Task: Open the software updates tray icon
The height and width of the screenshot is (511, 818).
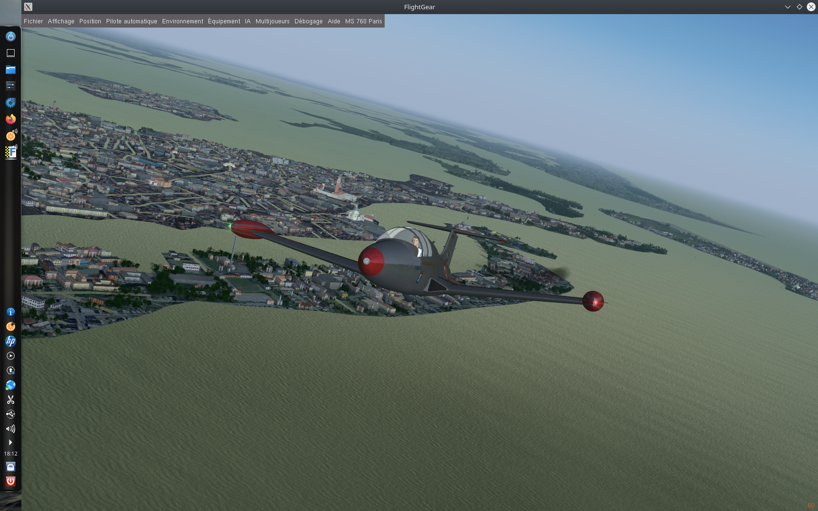Action: coord(10,370)
